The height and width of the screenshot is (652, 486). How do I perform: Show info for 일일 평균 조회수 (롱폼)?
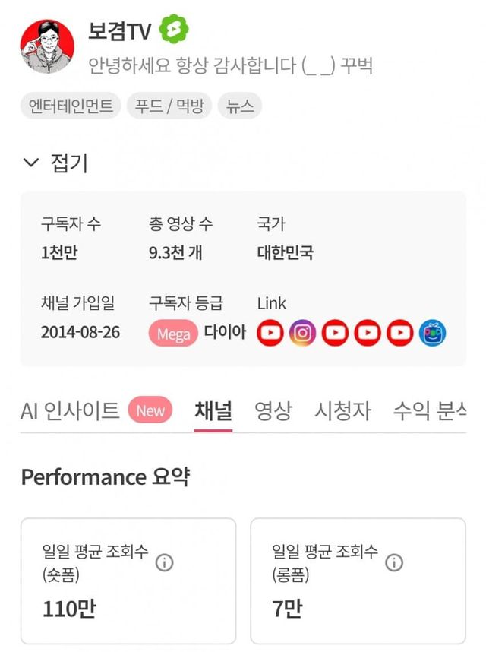pos(394,563)
